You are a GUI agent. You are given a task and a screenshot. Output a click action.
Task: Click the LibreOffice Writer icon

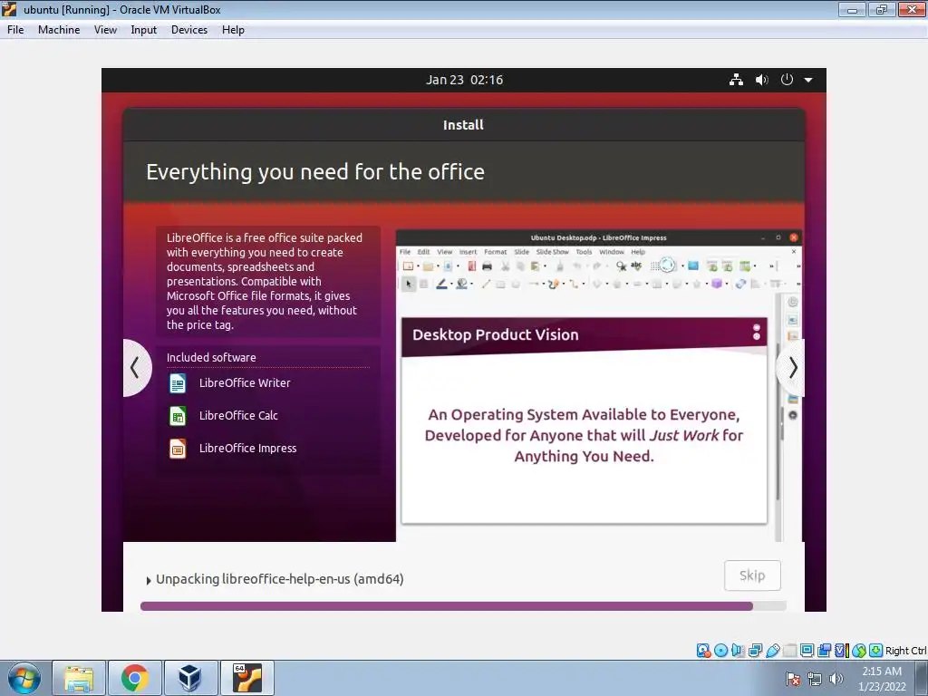click(x=178, y=383)
